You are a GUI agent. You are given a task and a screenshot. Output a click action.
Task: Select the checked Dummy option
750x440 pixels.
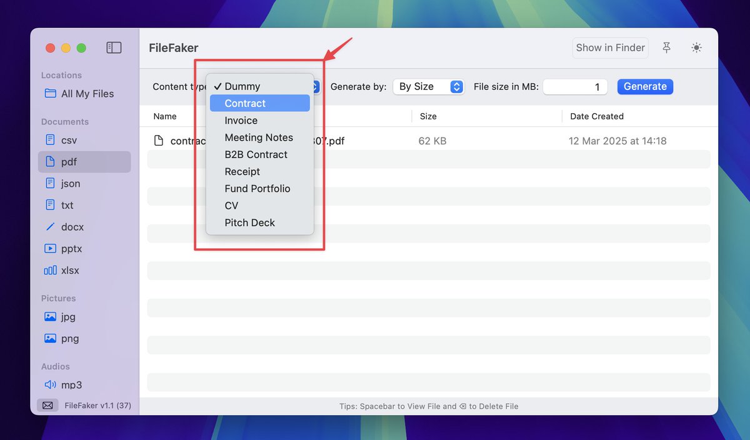point(260,86)
